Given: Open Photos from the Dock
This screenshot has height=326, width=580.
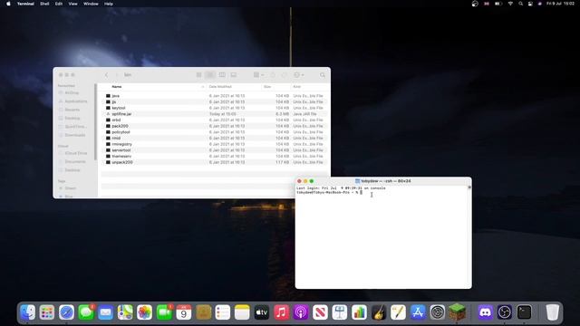Looking at the screenshot, I should coord(145,312).
